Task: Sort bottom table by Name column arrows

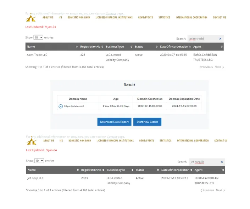Action: point(78,170)
